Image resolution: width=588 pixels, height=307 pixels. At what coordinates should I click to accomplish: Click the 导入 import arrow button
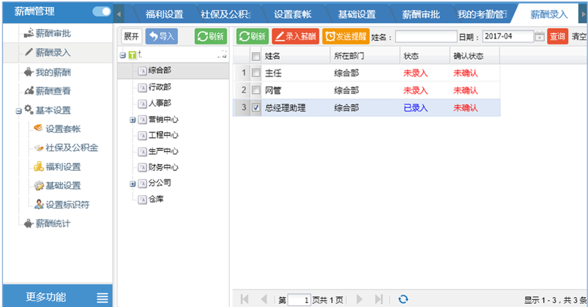[x=161, y=37]
